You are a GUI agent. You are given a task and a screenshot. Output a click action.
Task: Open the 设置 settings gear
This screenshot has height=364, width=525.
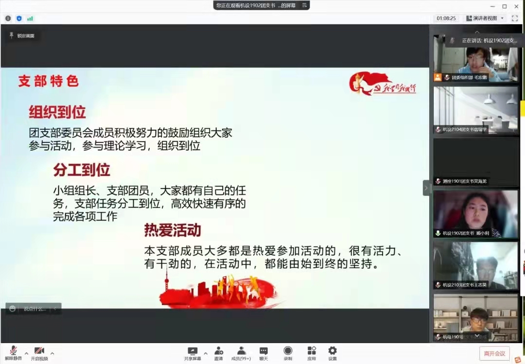332,352
